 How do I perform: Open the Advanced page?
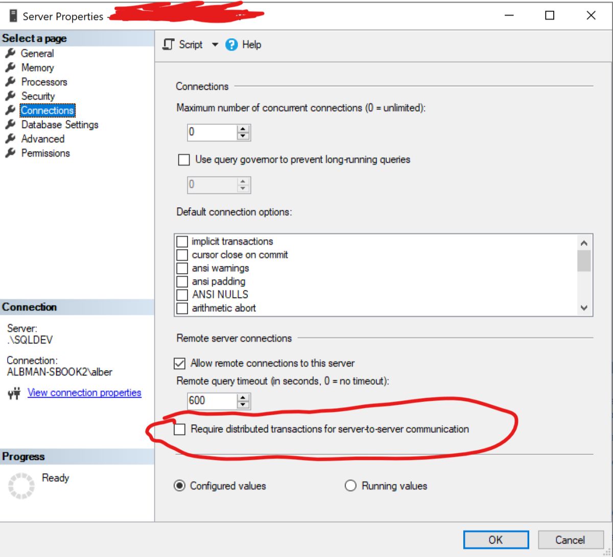(x=43, y=139)
